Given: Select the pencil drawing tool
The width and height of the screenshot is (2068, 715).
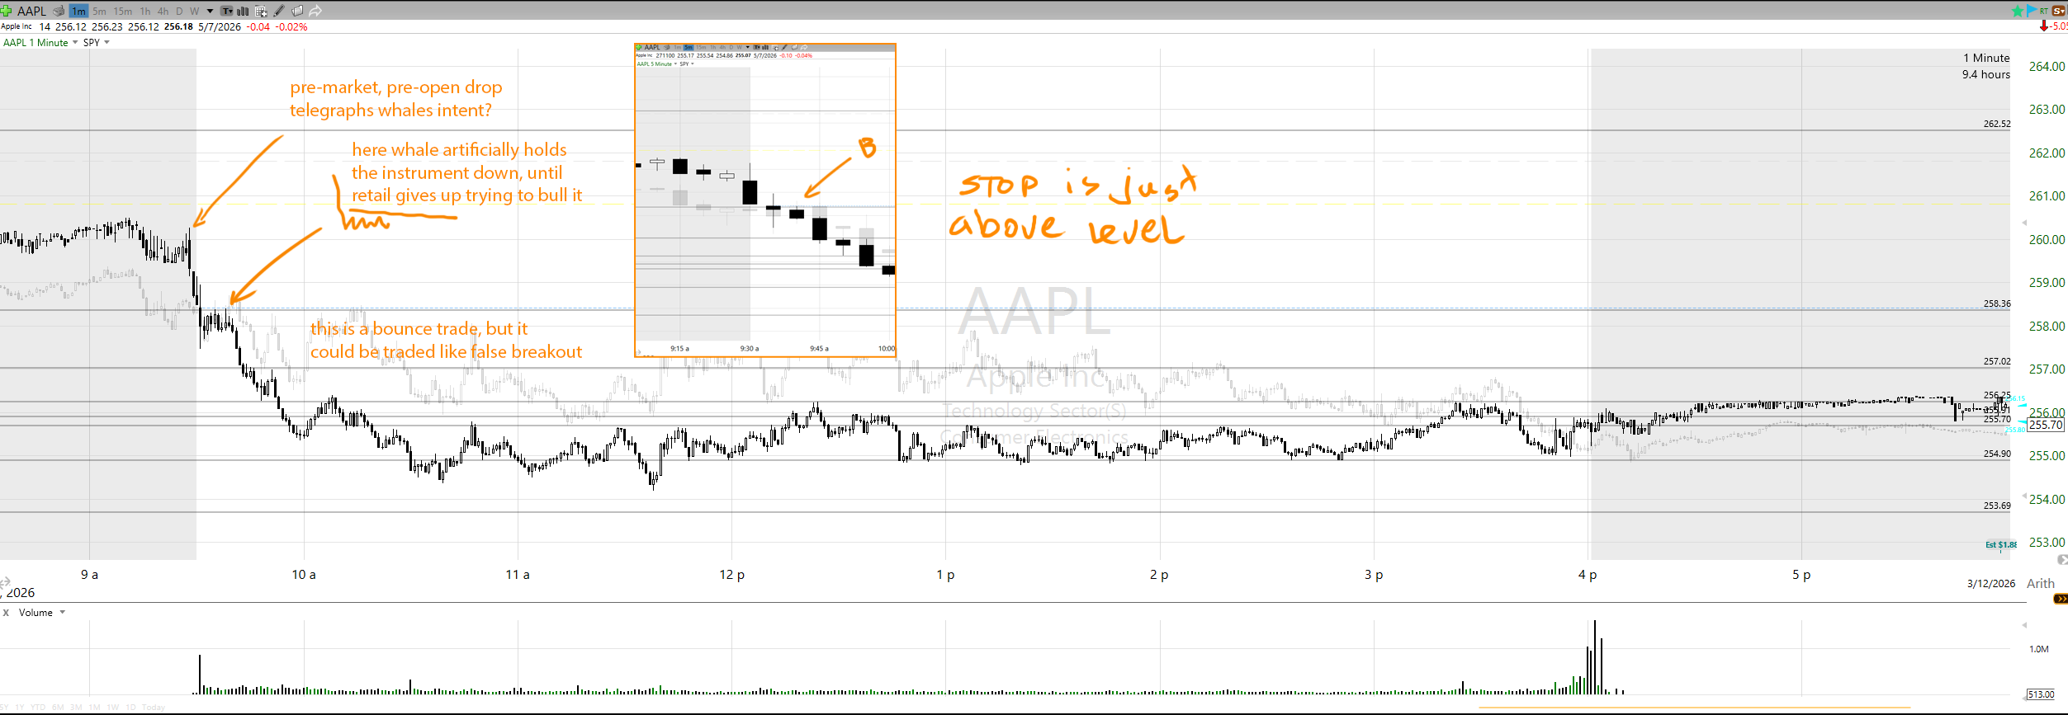Looking at the screenshot, I should [x=279, y=11].
